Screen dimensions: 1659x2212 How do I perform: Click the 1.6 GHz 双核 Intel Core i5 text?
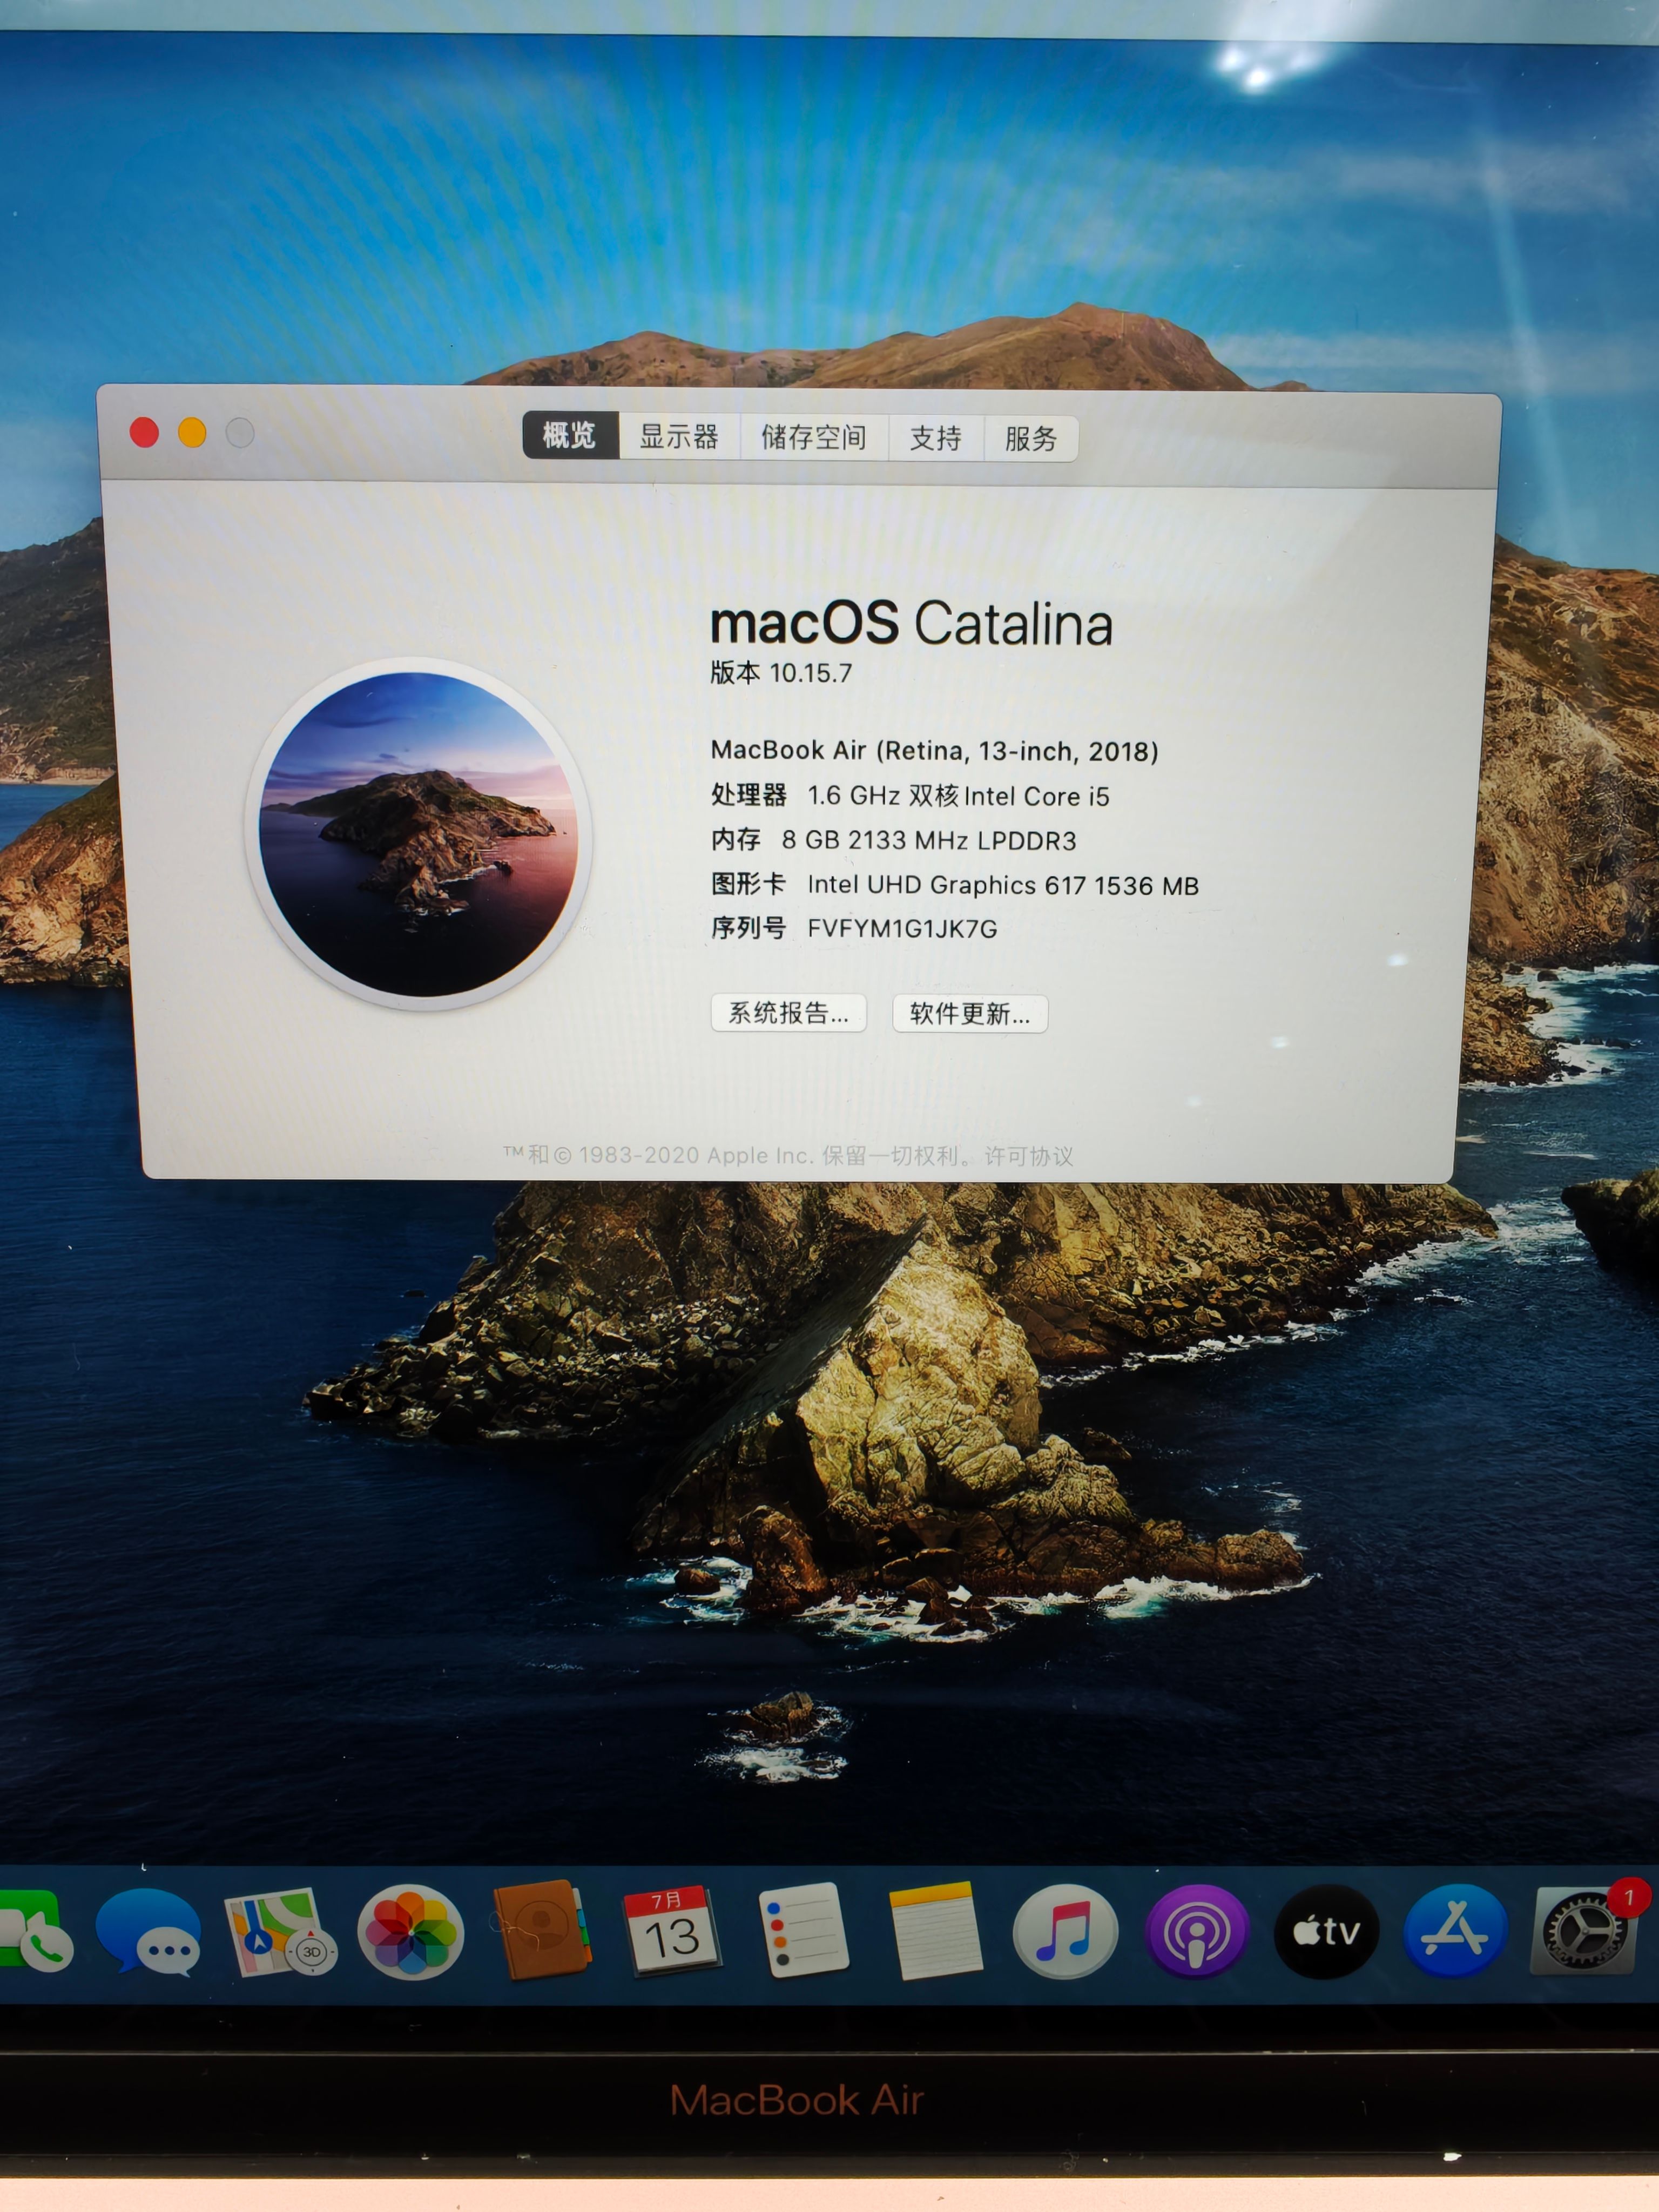click(958, 796)
